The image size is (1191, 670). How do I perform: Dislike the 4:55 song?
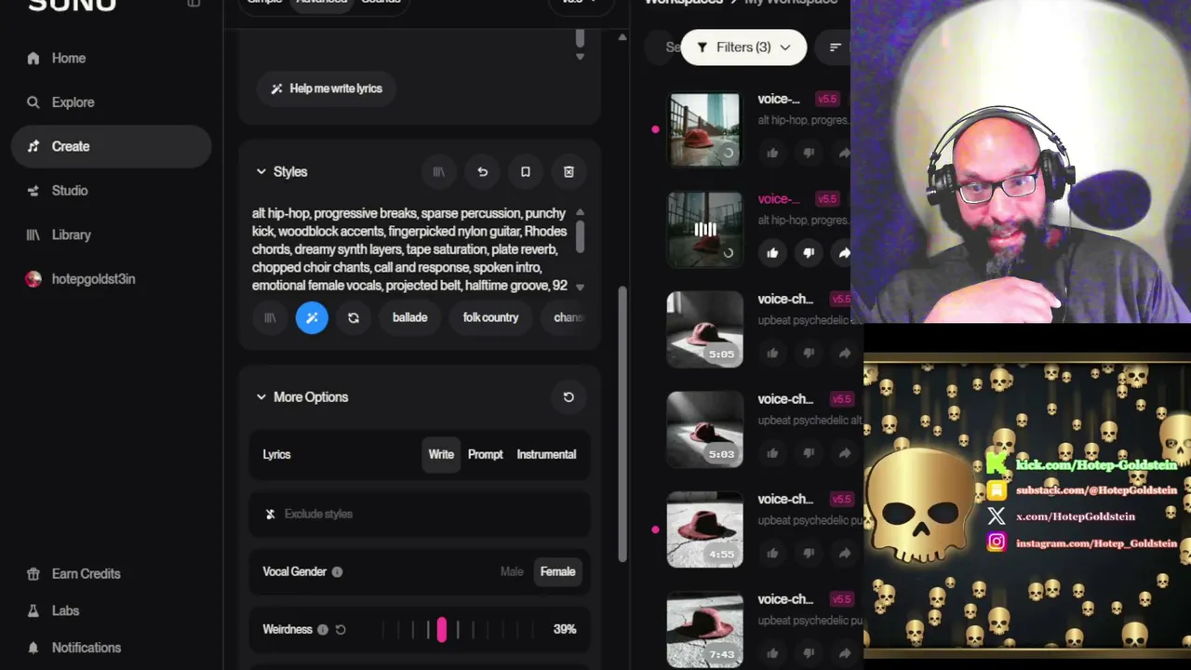[809, 553]
